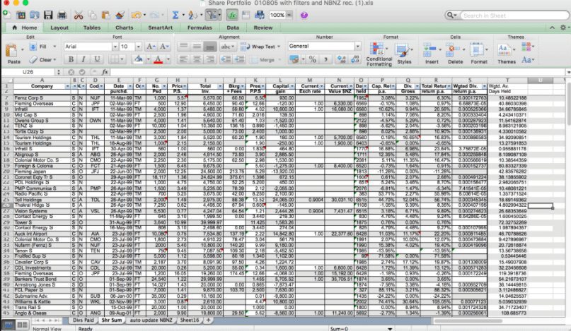
Task: Increase decimal places
Action: 341,59
